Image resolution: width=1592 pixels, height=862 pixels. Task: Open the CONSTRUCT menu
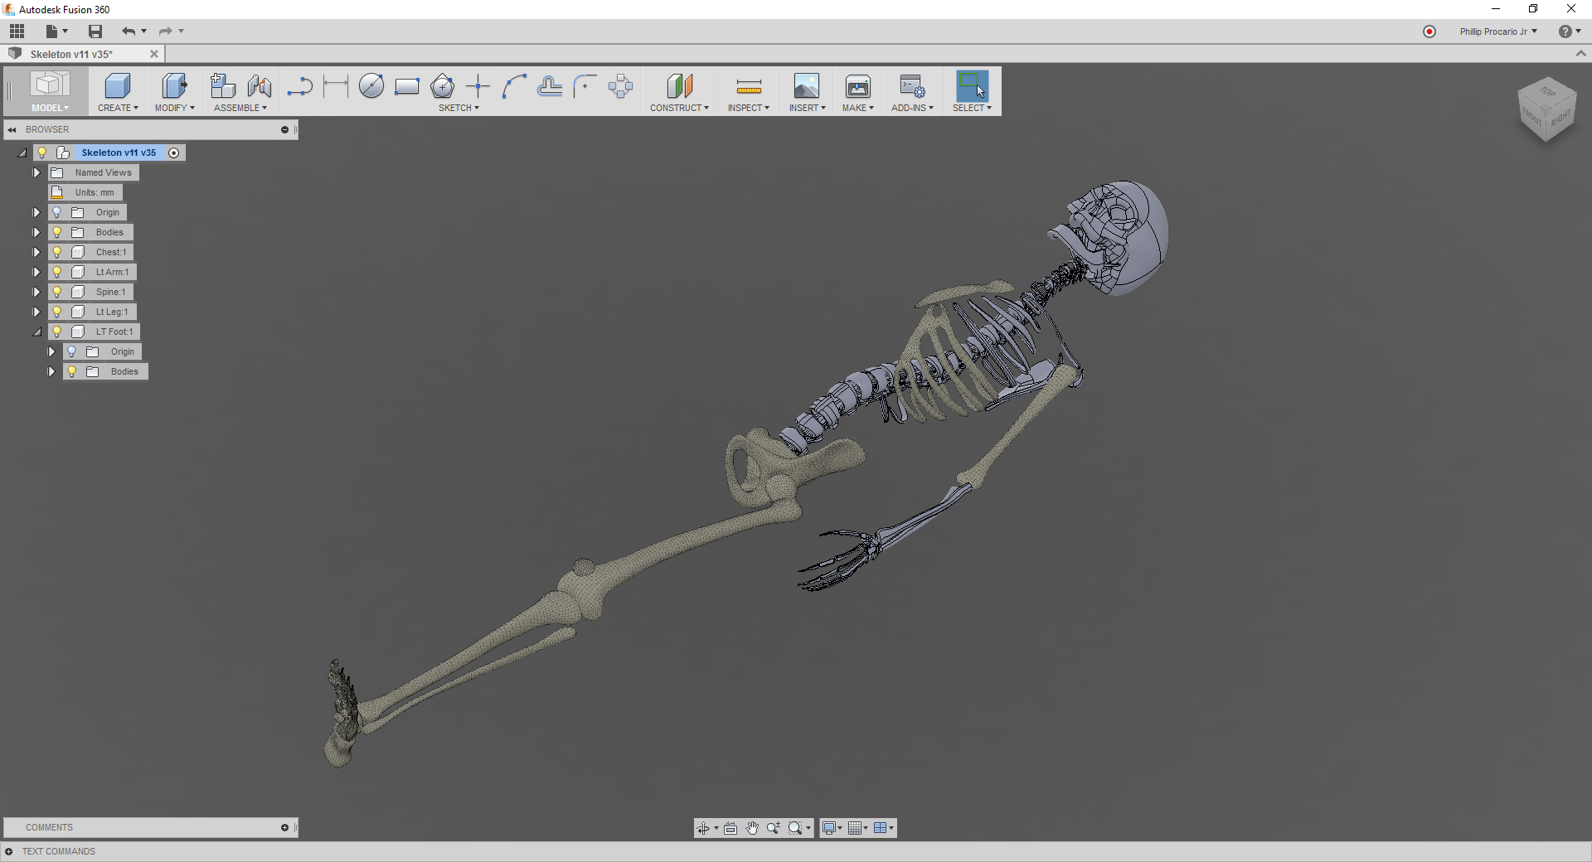point(679,108)
